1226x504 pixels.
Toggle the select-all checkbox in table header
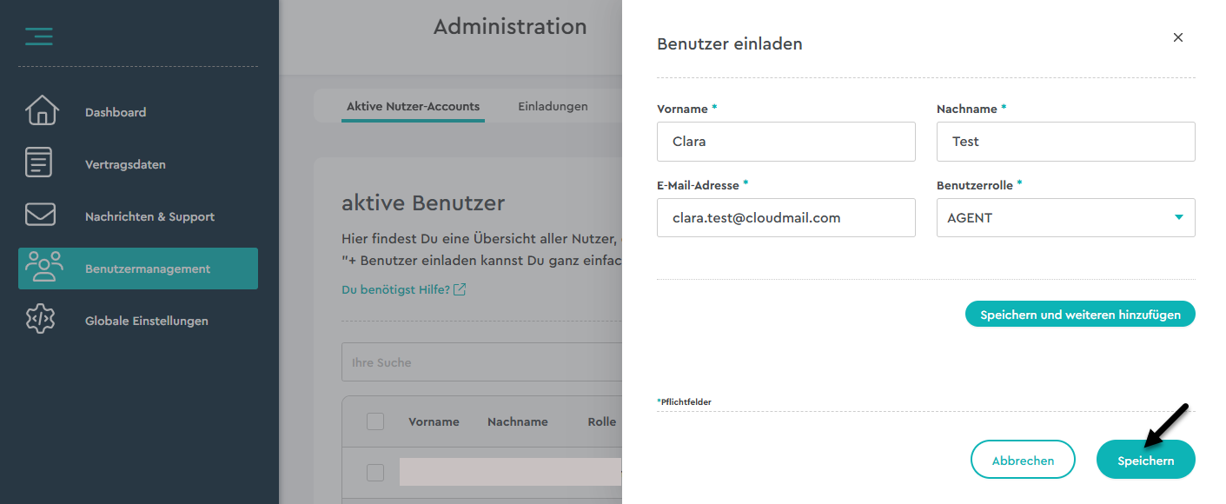[375, 421]
